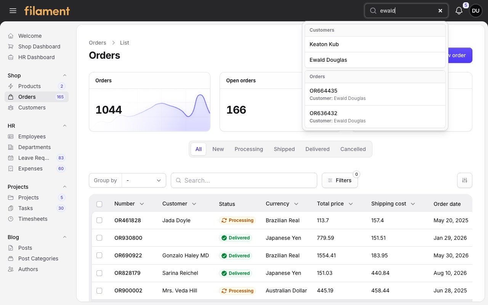Collapse the HR navigation group
This screenshot has height=305, width=488.
pos(65,126)
